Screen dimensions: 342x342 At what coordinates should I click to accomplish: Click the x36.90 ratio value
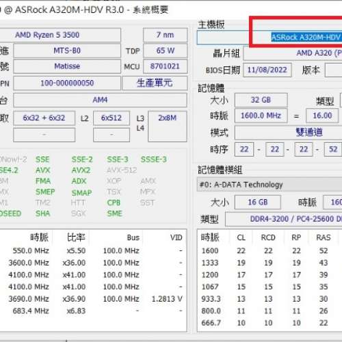coord(74,299)
